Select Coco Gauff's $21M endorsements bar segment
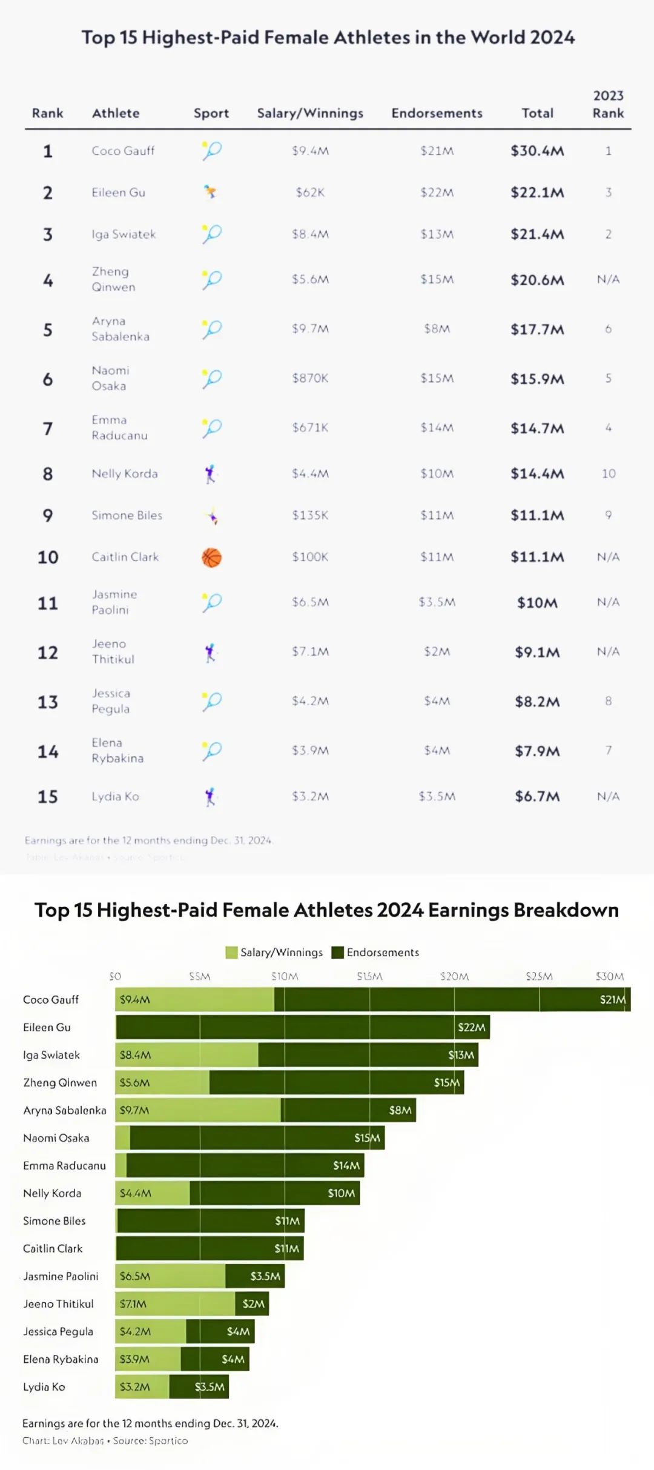This screenshot has width=654, height=1470. point(452,999)
